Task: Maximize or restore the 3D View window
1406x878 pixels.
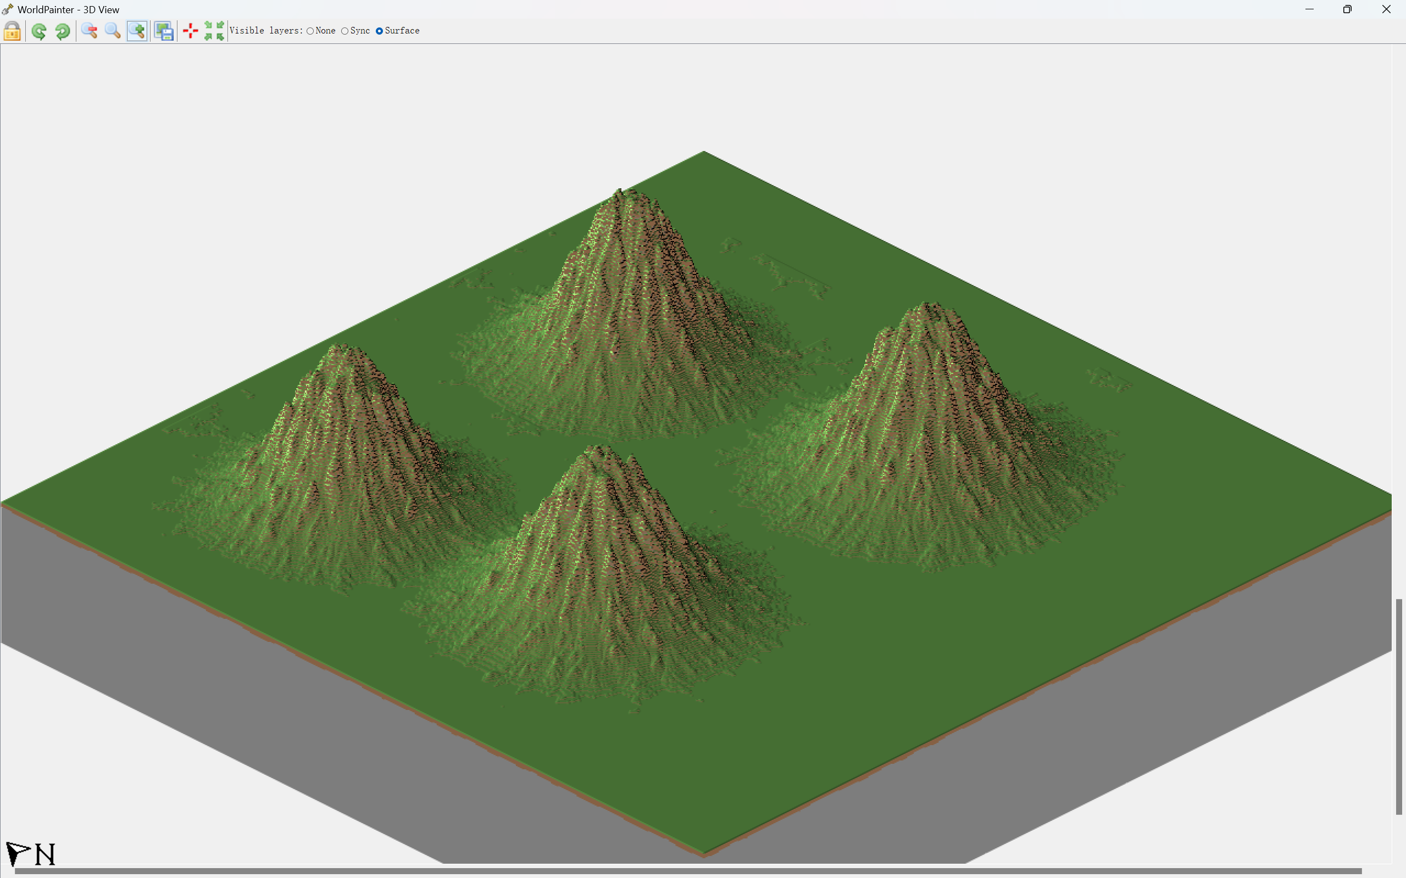Action: pyautogui.click(x=1347, y=9)
